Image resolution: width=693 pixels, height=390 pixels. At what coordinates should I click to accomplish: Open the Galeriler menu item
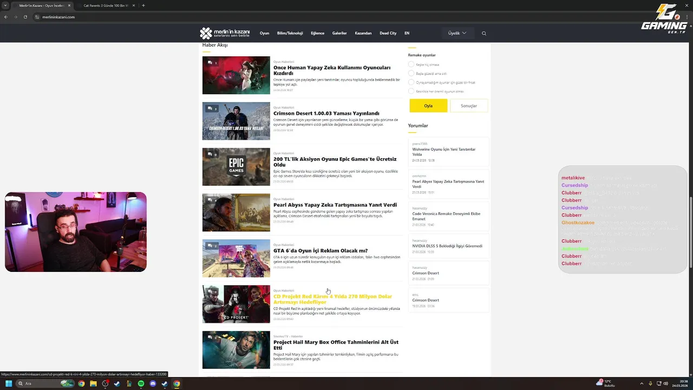tap(339, 33)
